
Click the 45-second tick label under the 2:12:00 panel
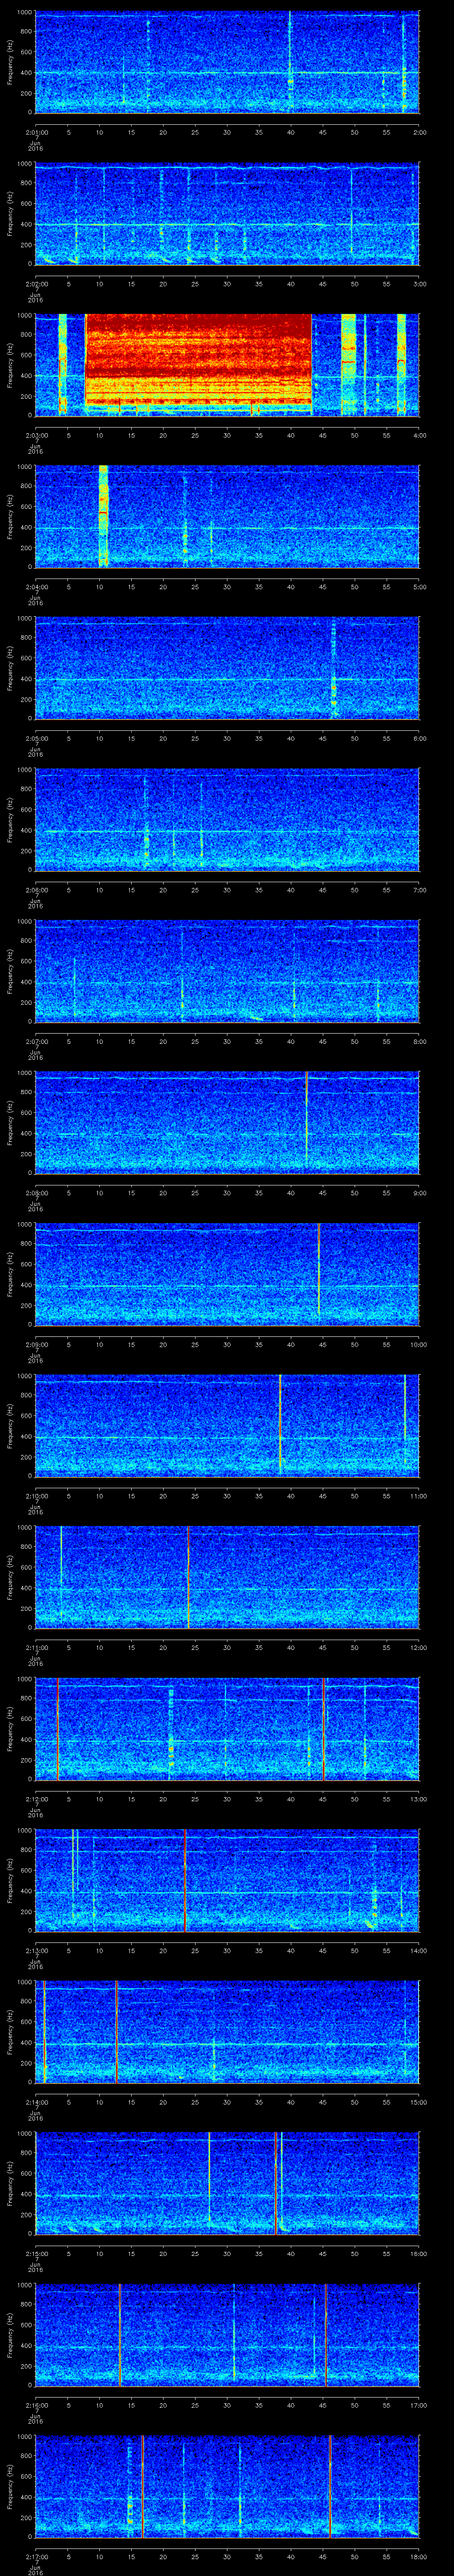(322, 1799)
